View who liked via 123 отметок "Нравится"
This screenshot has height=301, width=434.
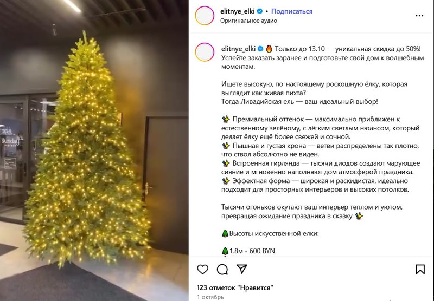tap(235, 288)
